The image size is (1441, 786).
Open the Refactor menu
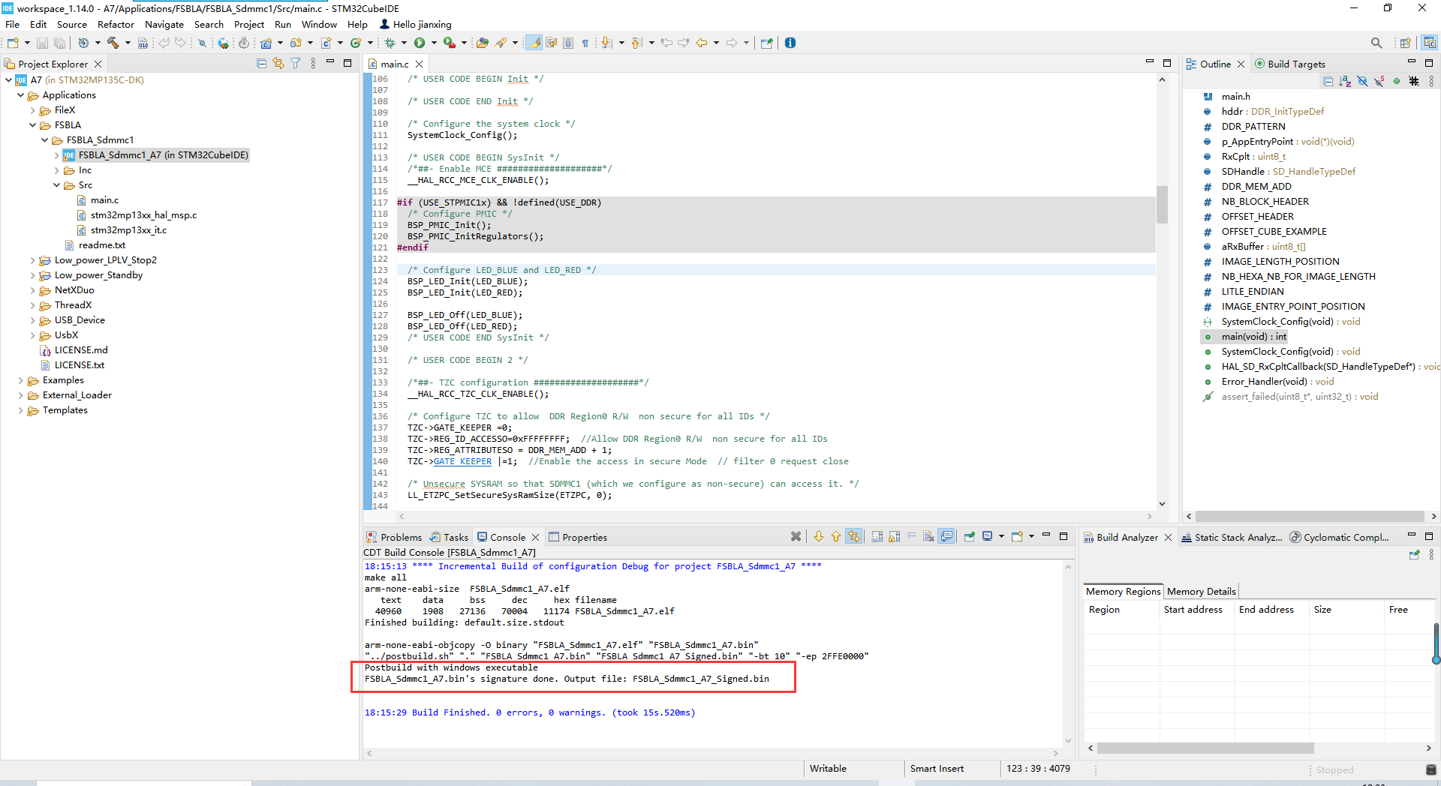[x=116, y=24]
